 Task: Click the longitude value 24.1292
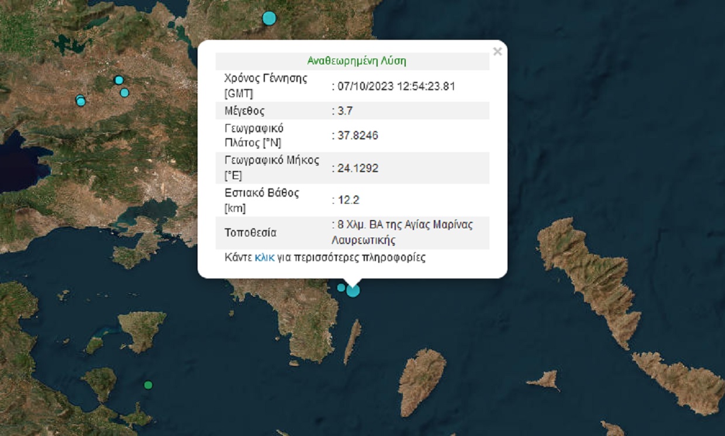pos(357,168)
